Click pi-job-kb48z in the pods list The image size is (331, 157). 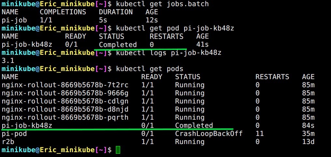(27, 126)
